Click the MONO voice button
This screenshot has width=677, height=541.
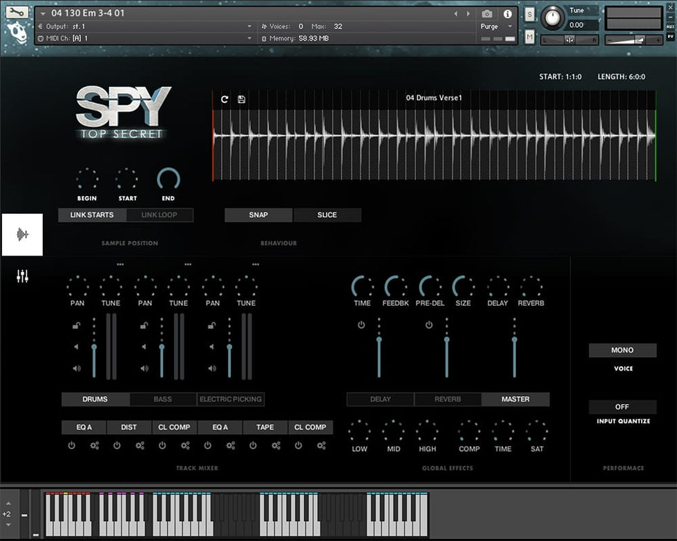(622, 350)
